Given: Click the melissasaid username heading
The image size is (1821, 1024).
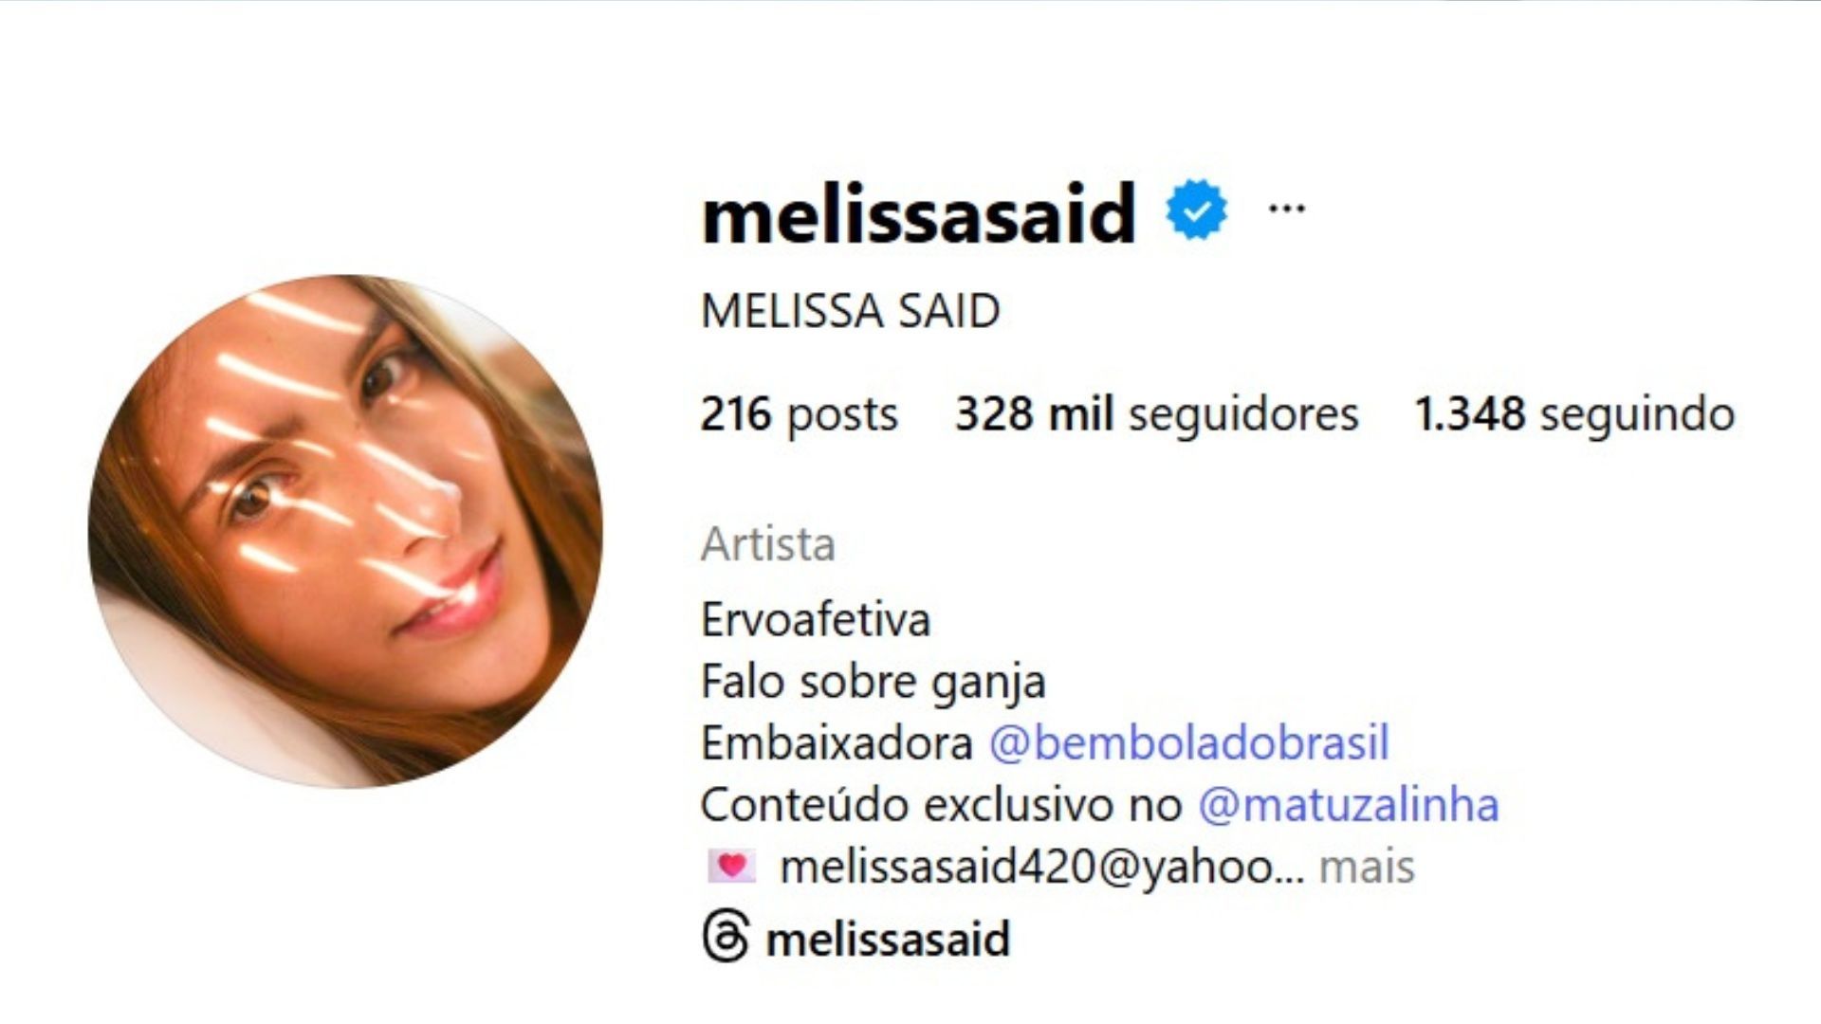Looking at the screenshot, I should (918, 212).
